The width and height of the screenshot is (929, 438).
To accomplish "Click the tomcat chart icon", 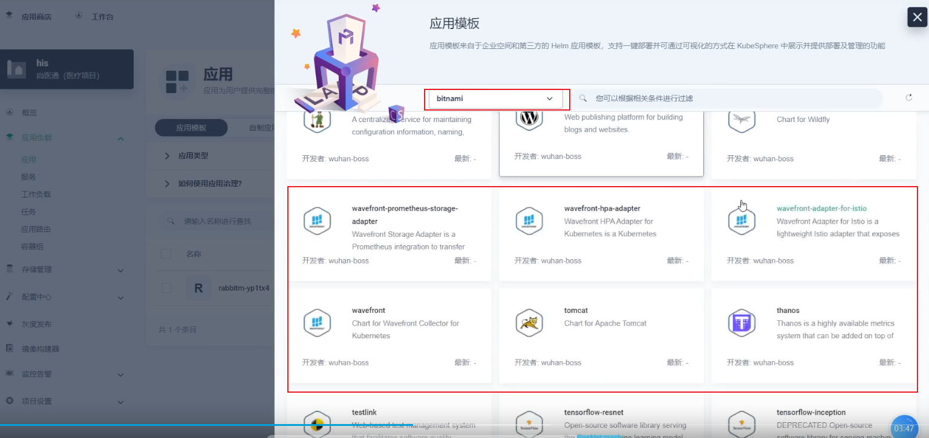I will coord(529,323).
